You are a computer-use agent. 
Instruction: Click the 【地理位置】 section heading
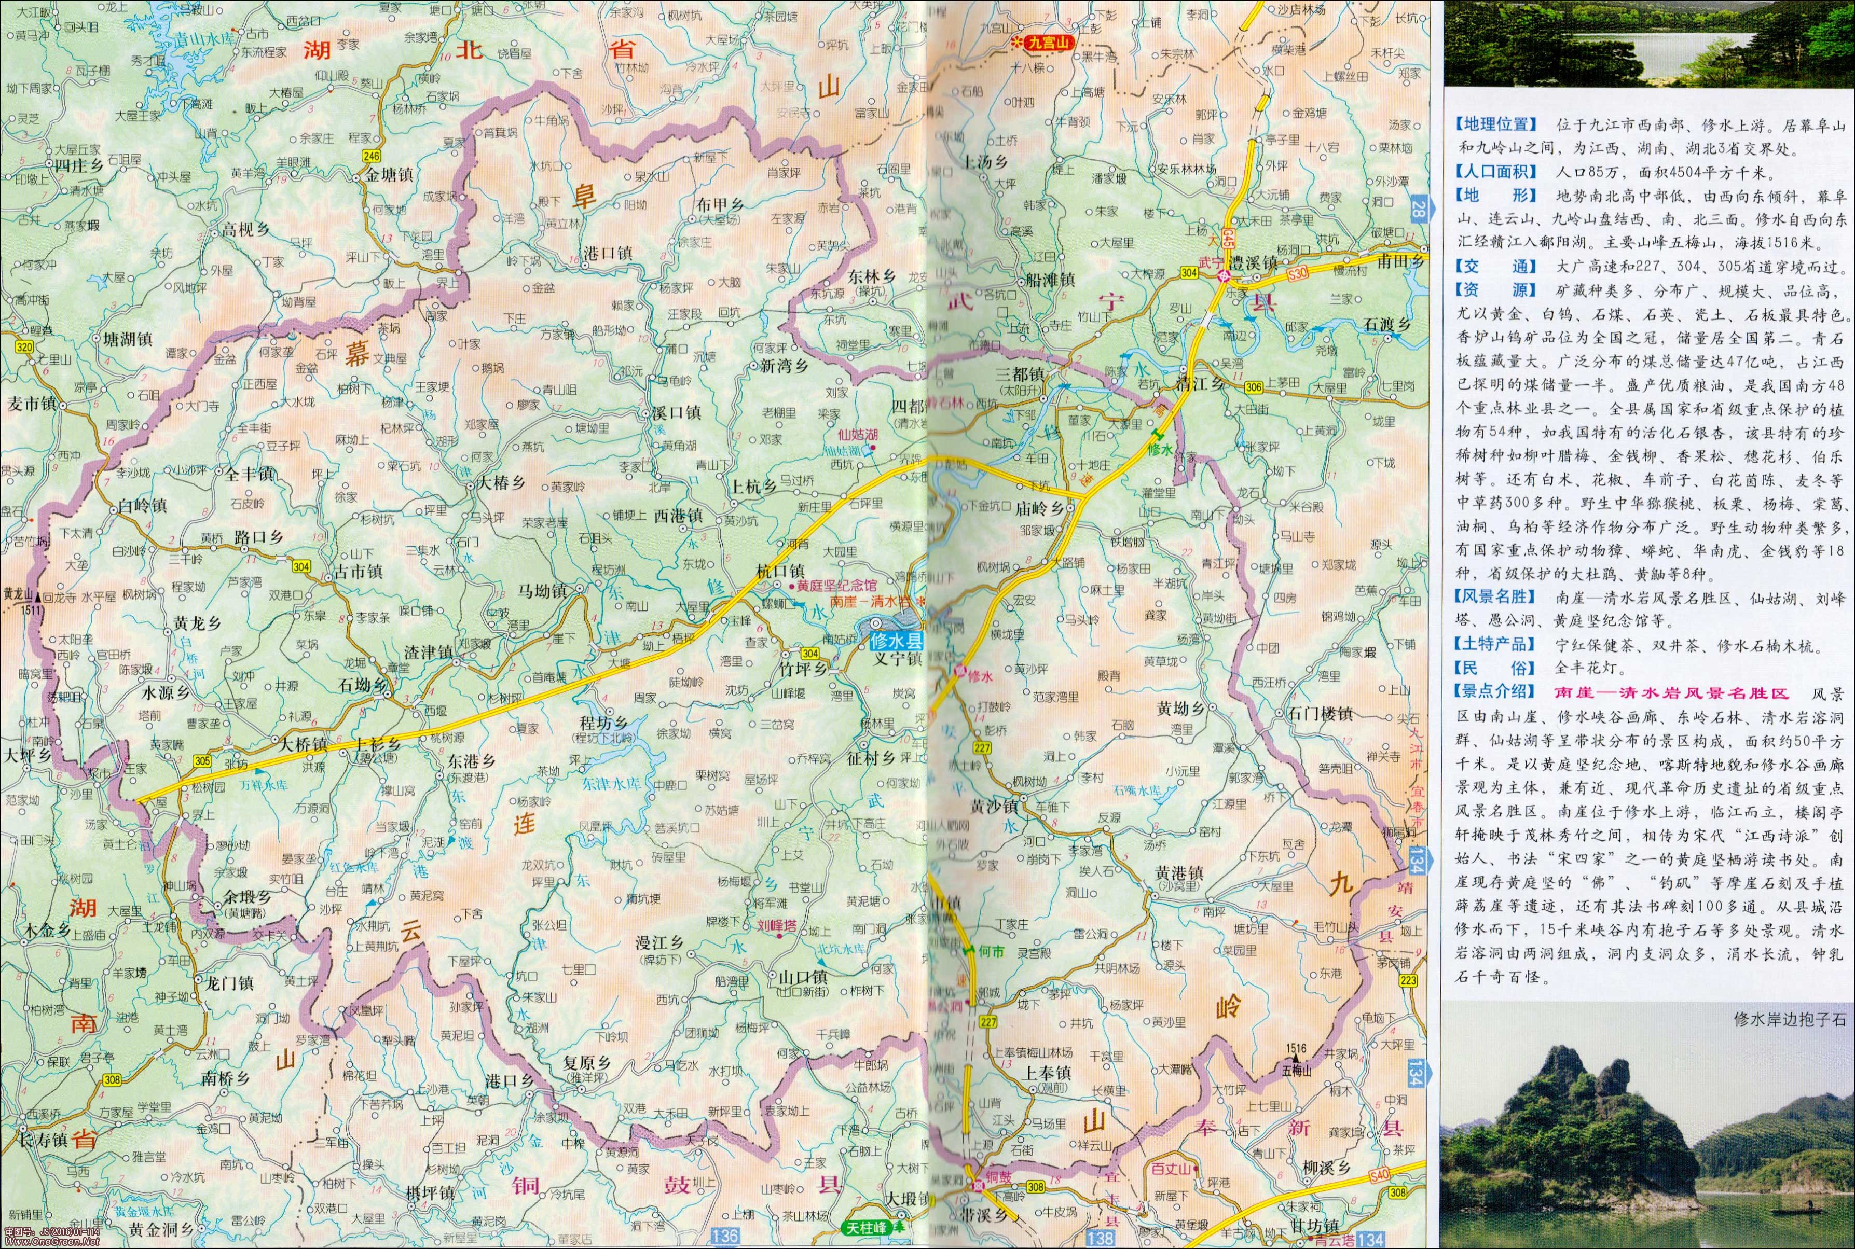click(1495, 124)
